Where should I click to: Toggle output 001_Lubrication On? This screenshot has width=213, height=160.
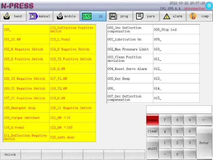tap(130, 39)
